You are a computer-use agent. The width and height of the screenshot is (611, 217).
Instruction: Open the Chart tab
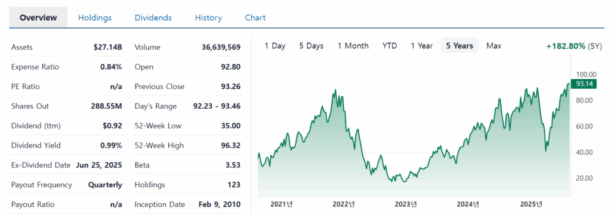pos(255,18)
